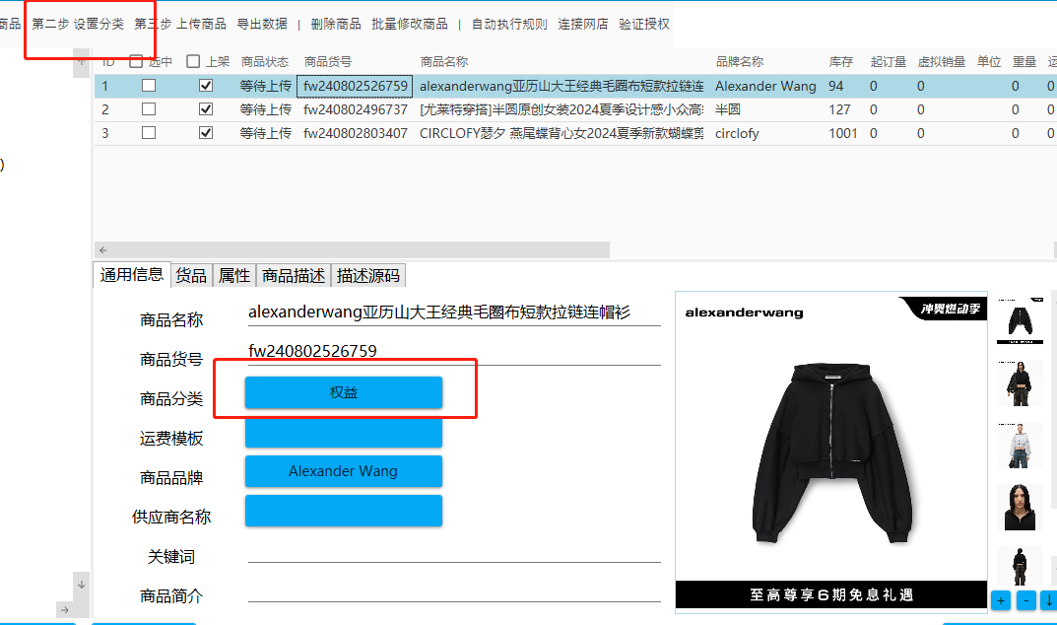Click the large hoodie preview image
Image resolution: width=1057 pixels, height=625 pixels.
click(830, 450)
